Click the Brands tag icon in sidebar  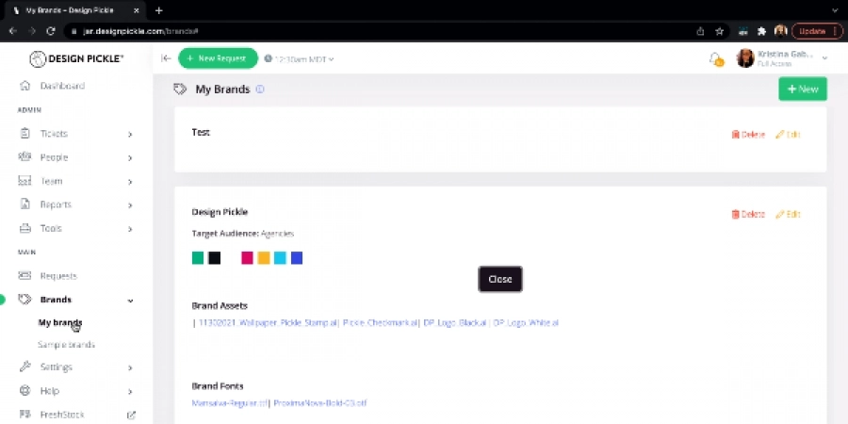coord(24,300)
